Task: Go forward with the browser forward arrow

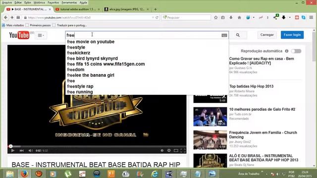Action: tap(12, 18)
